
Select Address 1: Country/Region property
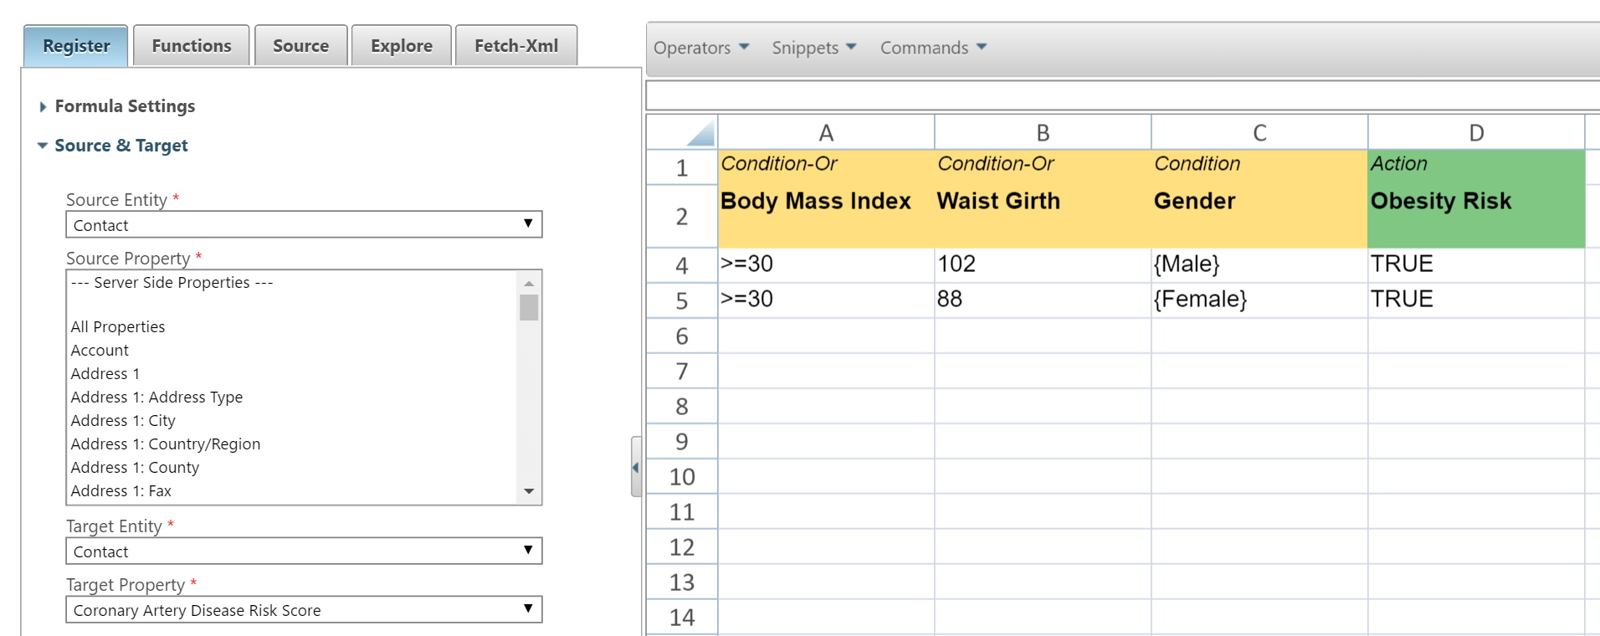tap(292, 444)
